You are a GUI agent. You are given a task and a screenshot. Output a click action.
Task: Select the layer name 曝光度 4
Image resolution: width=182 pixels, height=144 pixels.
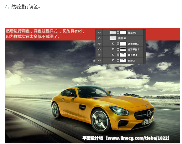coord(133,55)
